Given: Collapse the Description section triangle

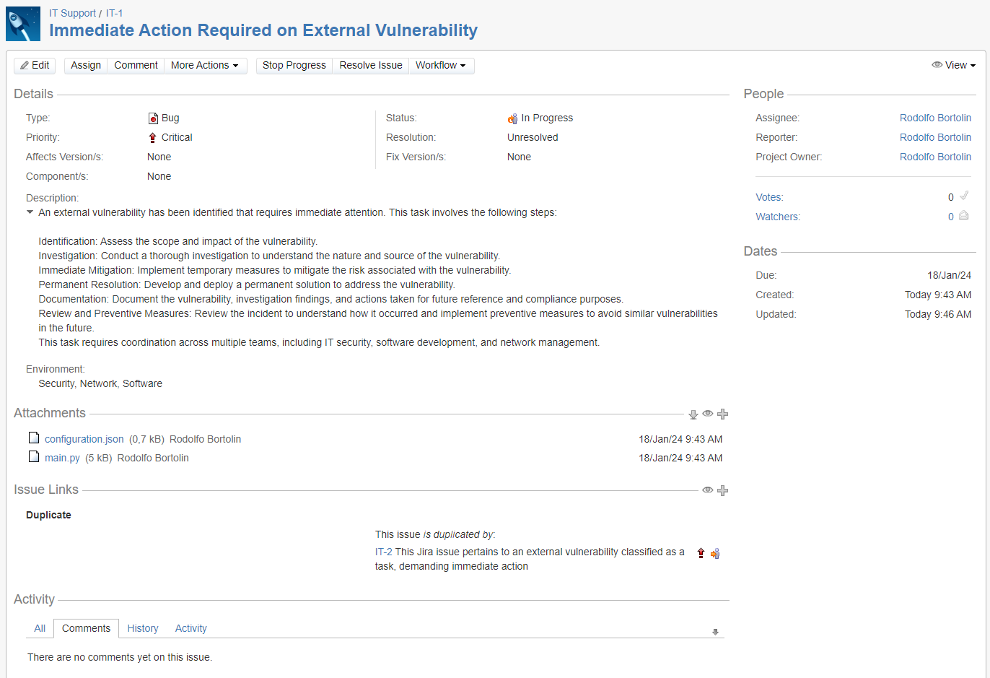Looking at the screenshot, I should click(30, 212).
